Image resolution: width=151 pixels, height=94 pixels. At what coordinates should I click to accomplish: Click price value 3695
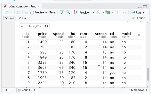click(42, 68)
